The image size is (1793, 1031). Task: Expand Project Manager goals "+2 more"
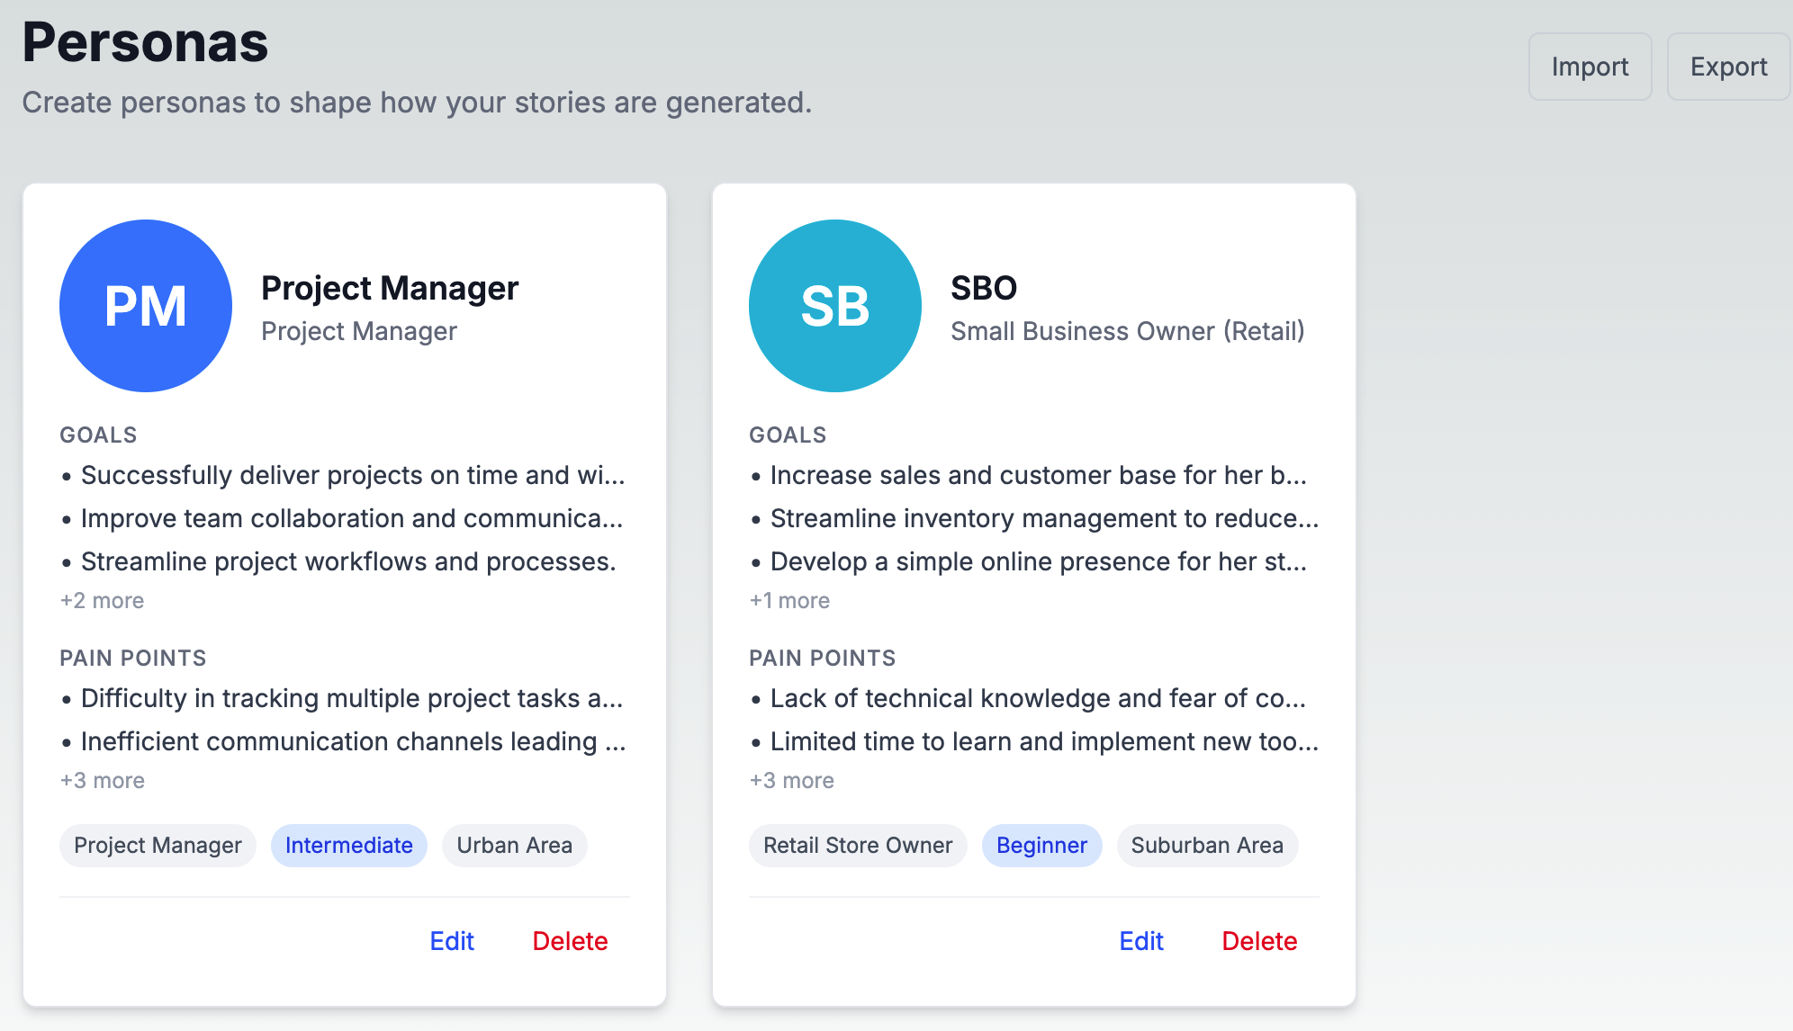[102, 600]
